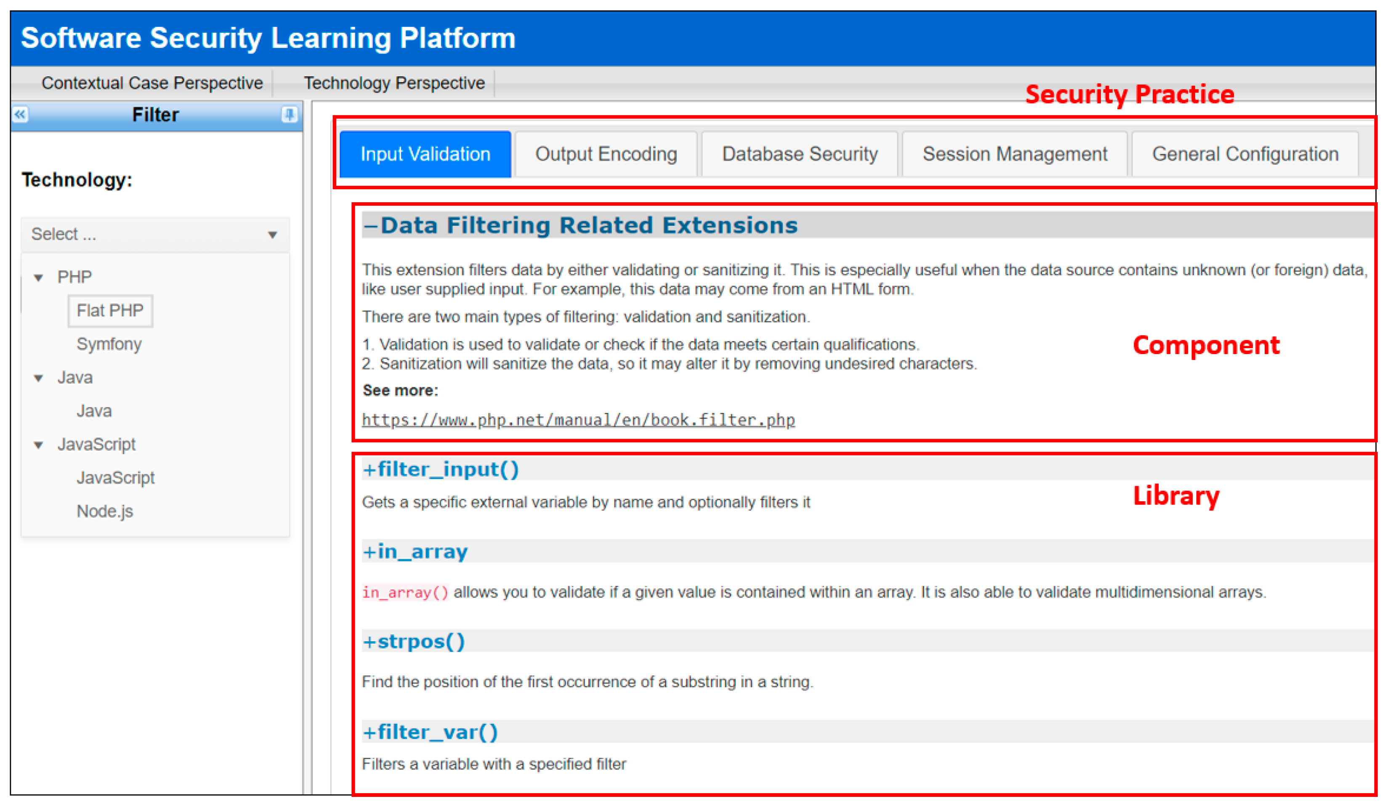Collapse the JavaScript tree group arrow
Image resolution: width=1385 pixels, height=807 pixels.
[38, 445]
